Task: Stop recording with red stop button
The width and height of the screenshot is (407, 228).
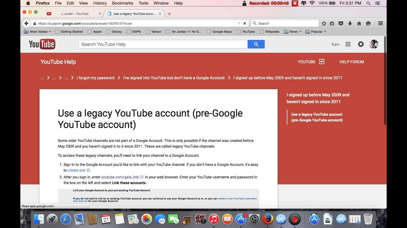Action: [x=295, y=3]
